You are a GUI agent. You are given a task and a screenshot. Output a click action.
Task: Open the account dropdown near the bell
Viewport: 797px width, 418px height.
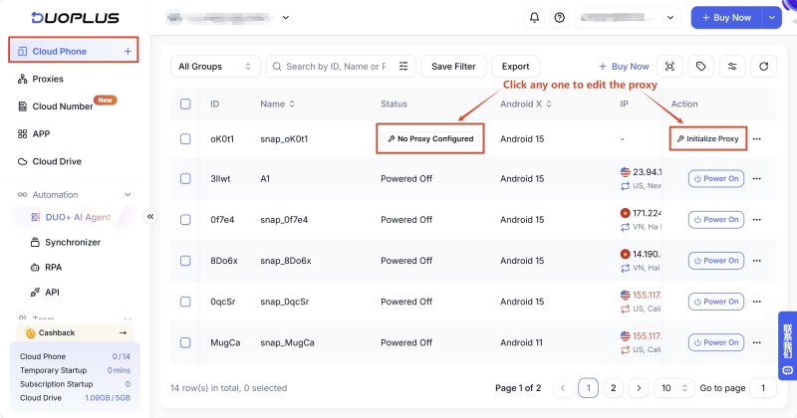click(628, 18)
